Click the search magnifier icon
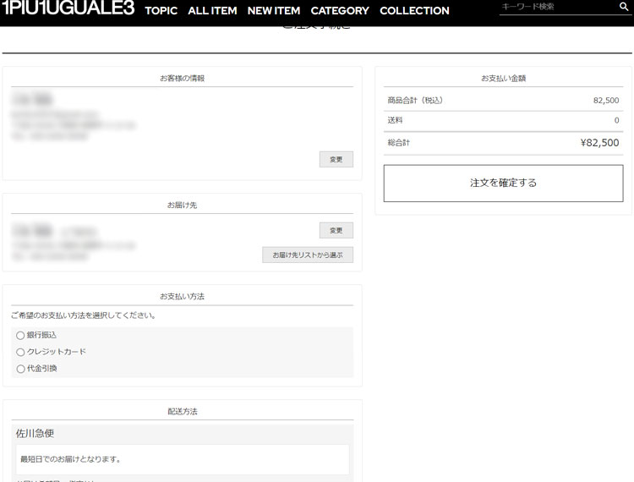 (624, 7)
